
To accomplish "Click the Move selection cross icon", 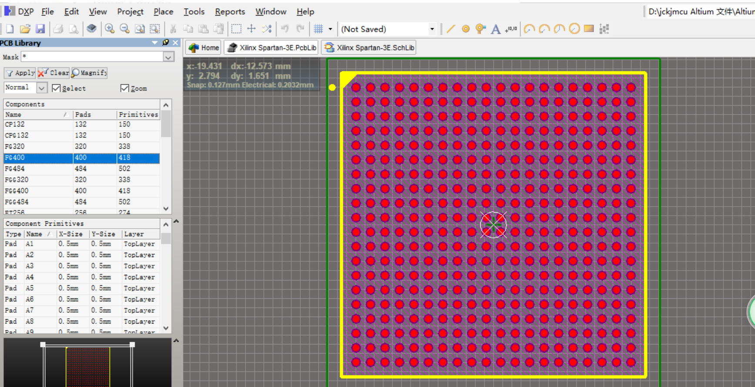I will (x=252, y=29).
